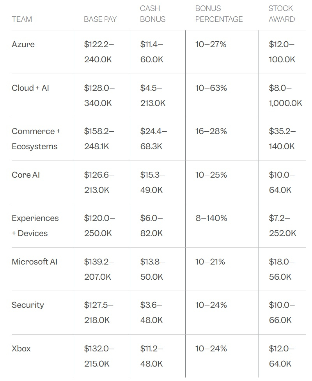Viewport: 312px width, 381px height.
Task: Select Cloud + AI's $8.0–1,000.0K stock award
Action: pyautogui.click(x=285, y=95)
